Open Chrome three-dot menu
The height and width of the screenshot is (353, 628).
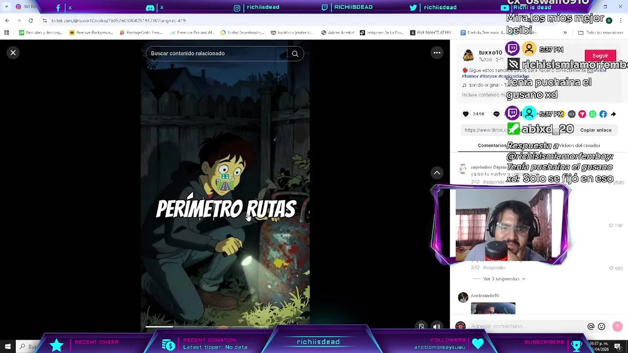click(x=621, y=21)
